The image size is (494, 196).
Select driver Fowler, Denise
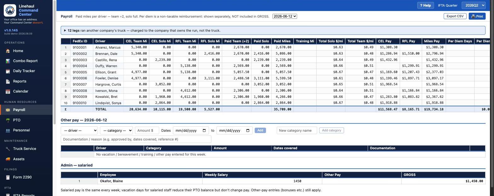pyautogui.click(x=107, y=78)
